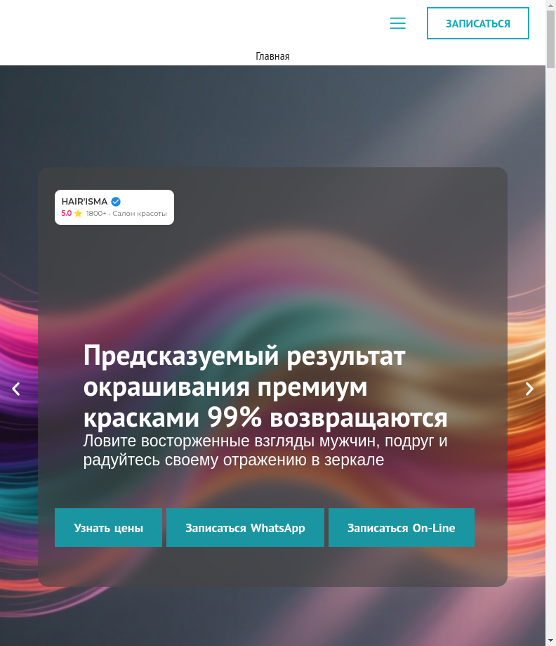This screenshot has width=556, height=646.
Task: Click the yellow rating star
Action: coord(78,214)
